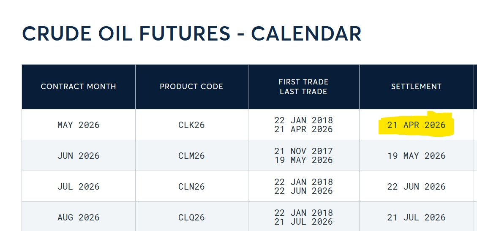Click the Crude Oil Futures - Calendar heading
477x231 pixels.
(x=191, y=34)
